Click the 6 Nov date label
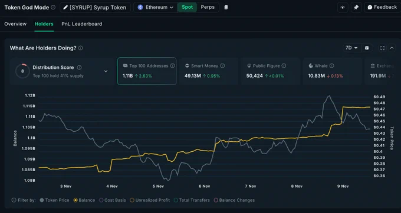Viewport: 401px width, 213px height. coord(205,186)
